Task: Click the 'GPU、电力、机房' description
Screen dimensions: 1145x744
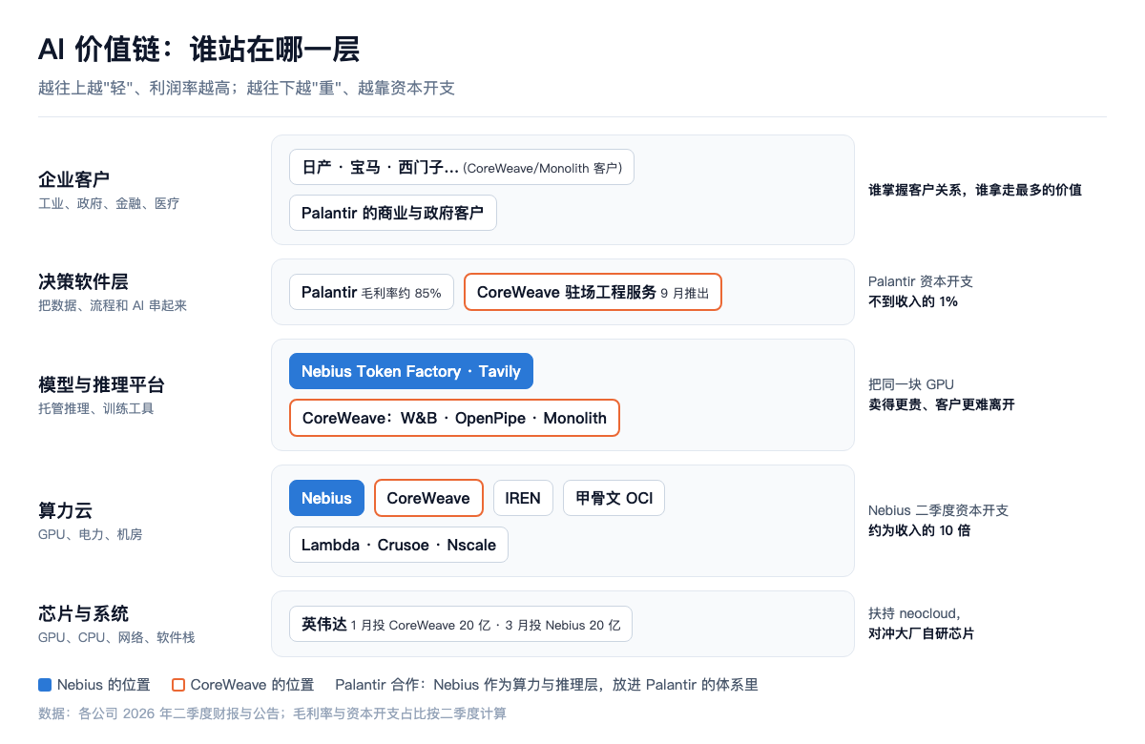Action: [x=91, y=535]
